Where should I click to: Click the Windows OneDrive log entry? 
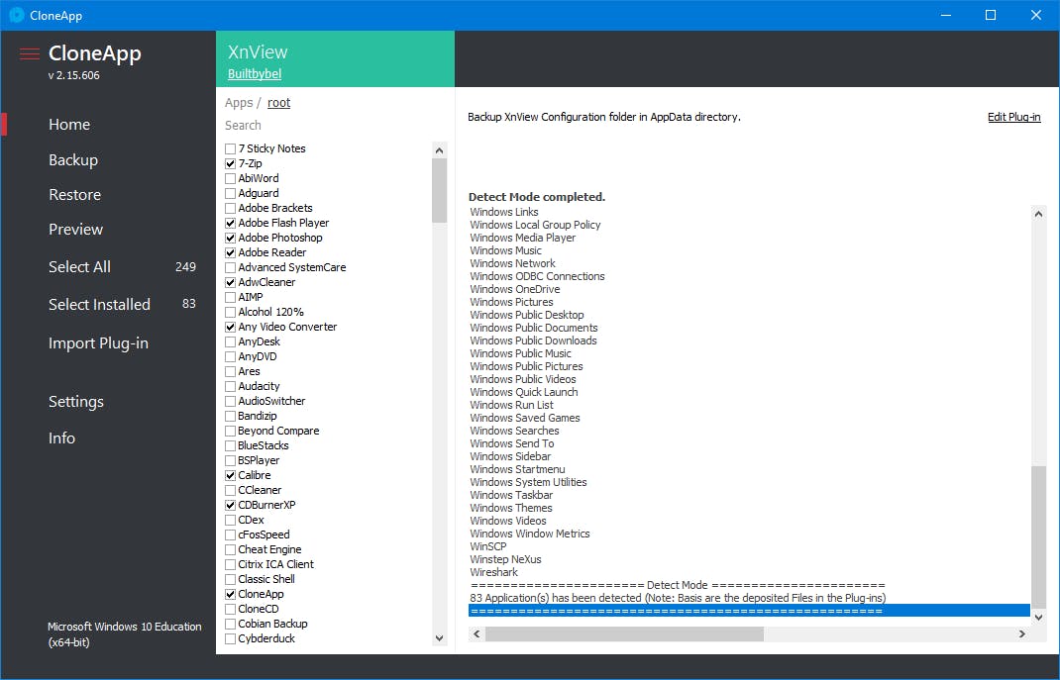(x=514, y=289)
